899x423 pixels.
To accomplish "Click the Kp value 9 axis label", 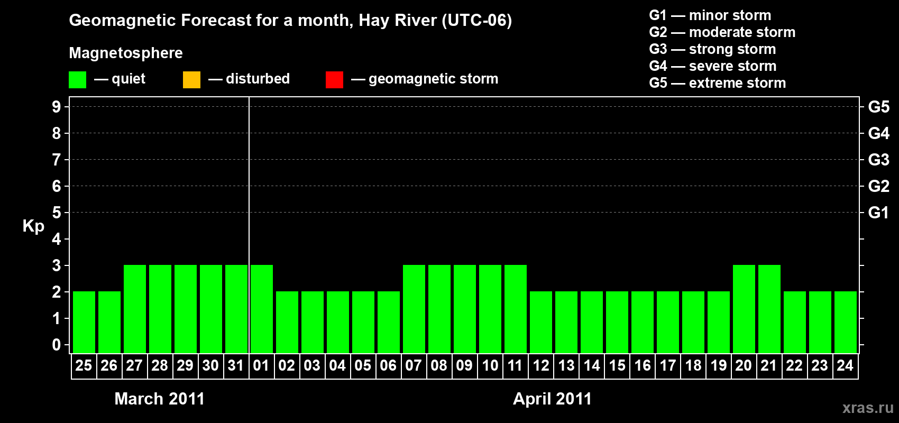I will point(57,107).
